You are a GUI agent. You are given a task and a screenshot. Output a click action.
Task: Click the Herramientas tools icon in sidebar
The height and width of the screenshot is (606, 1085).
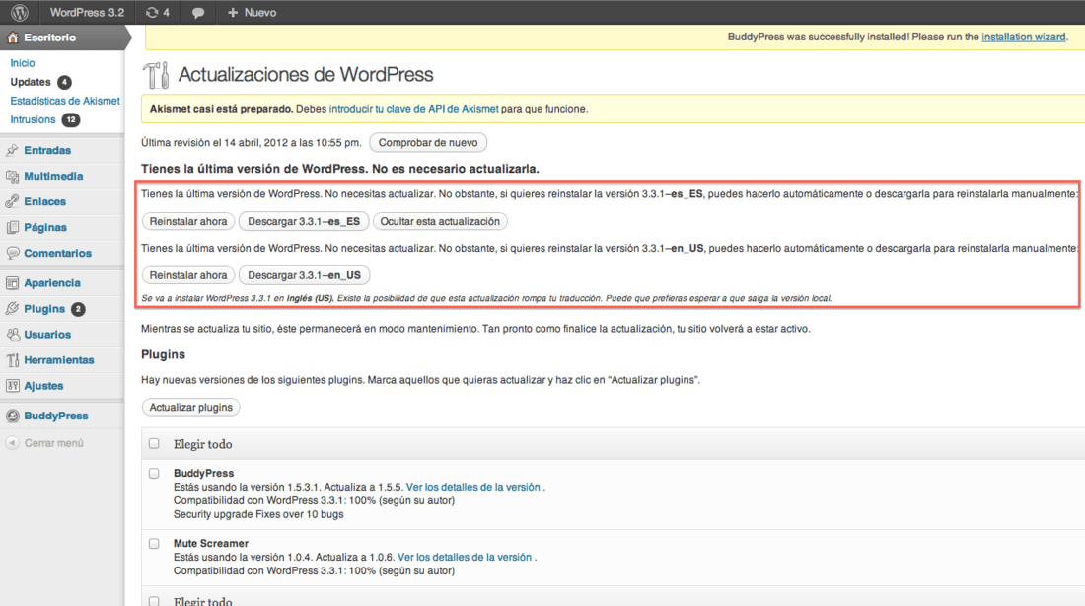coord(13,360)
